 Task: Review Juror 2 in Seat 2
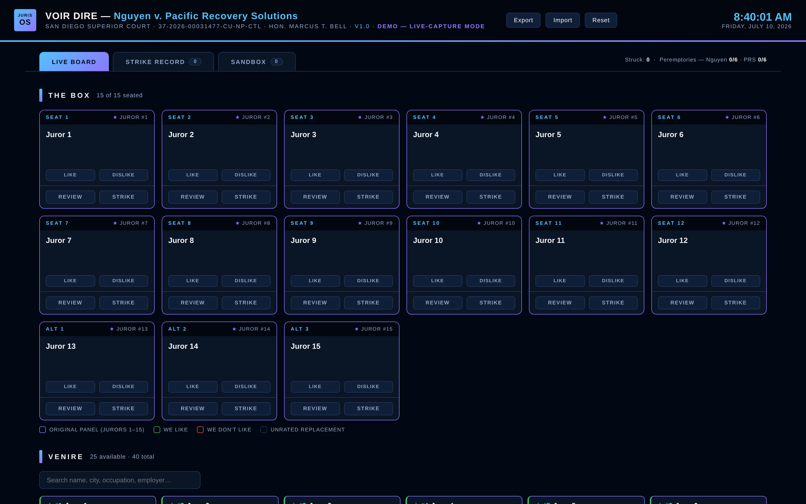[193, 197]
